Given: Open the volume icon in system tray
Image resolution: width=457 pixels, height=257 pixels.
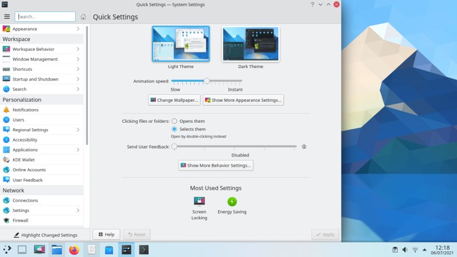Looking at the screenshot, I should click(405, 250).
